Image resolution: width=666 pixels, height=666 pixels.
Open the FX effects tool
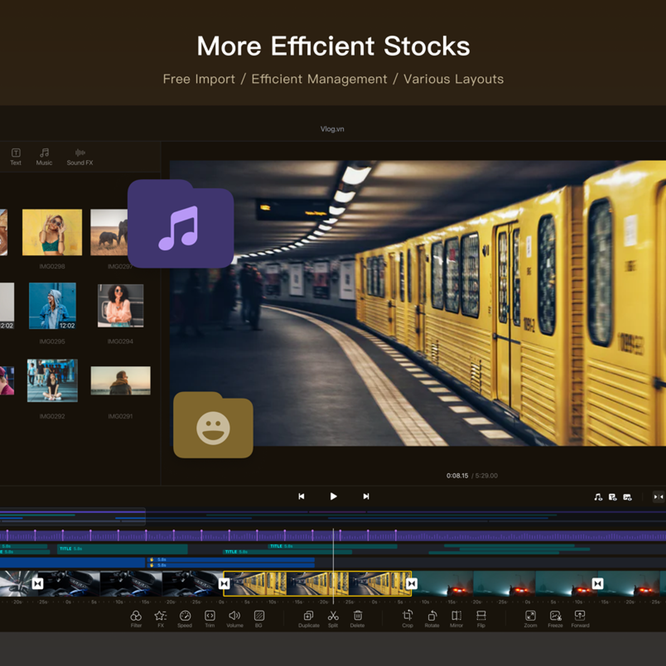[x=161, y=618]
